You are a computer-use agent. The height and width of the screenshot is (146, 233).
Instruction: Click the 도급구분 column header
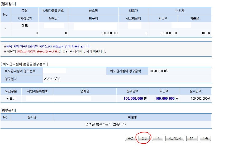11,91
